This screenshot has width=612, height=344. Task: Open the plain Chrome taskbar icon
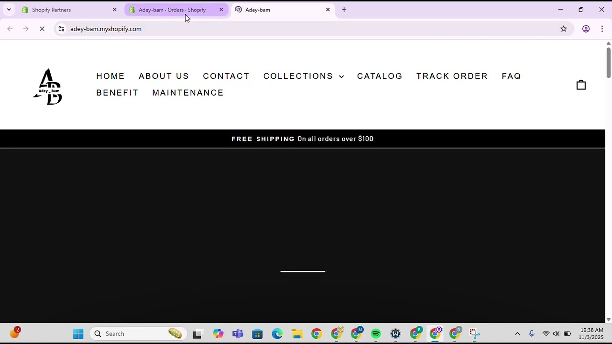point(317,333)
